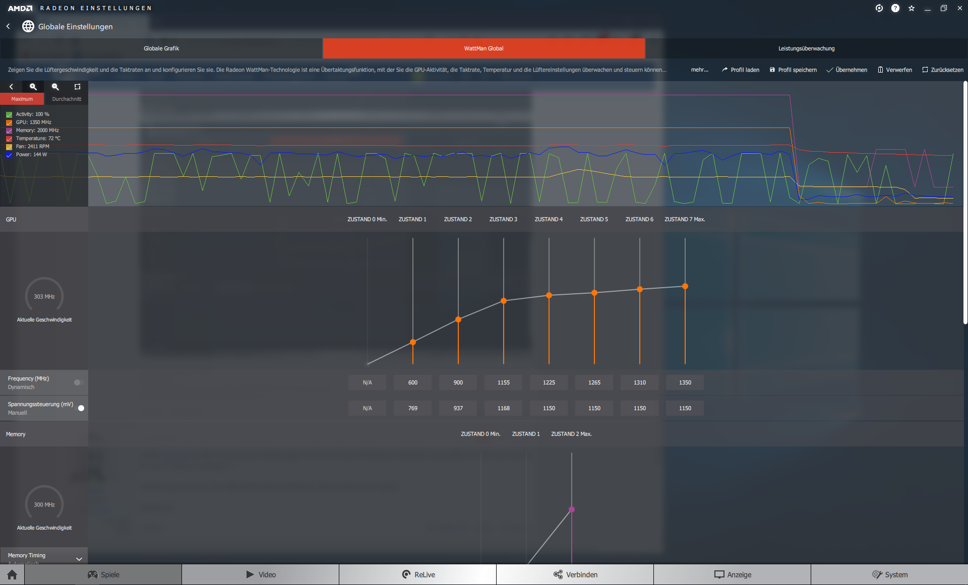Image resolution: width=968 pixels, height=585 pixels.
Task: Open the ReLive section
Action: [x=417, y=574]
